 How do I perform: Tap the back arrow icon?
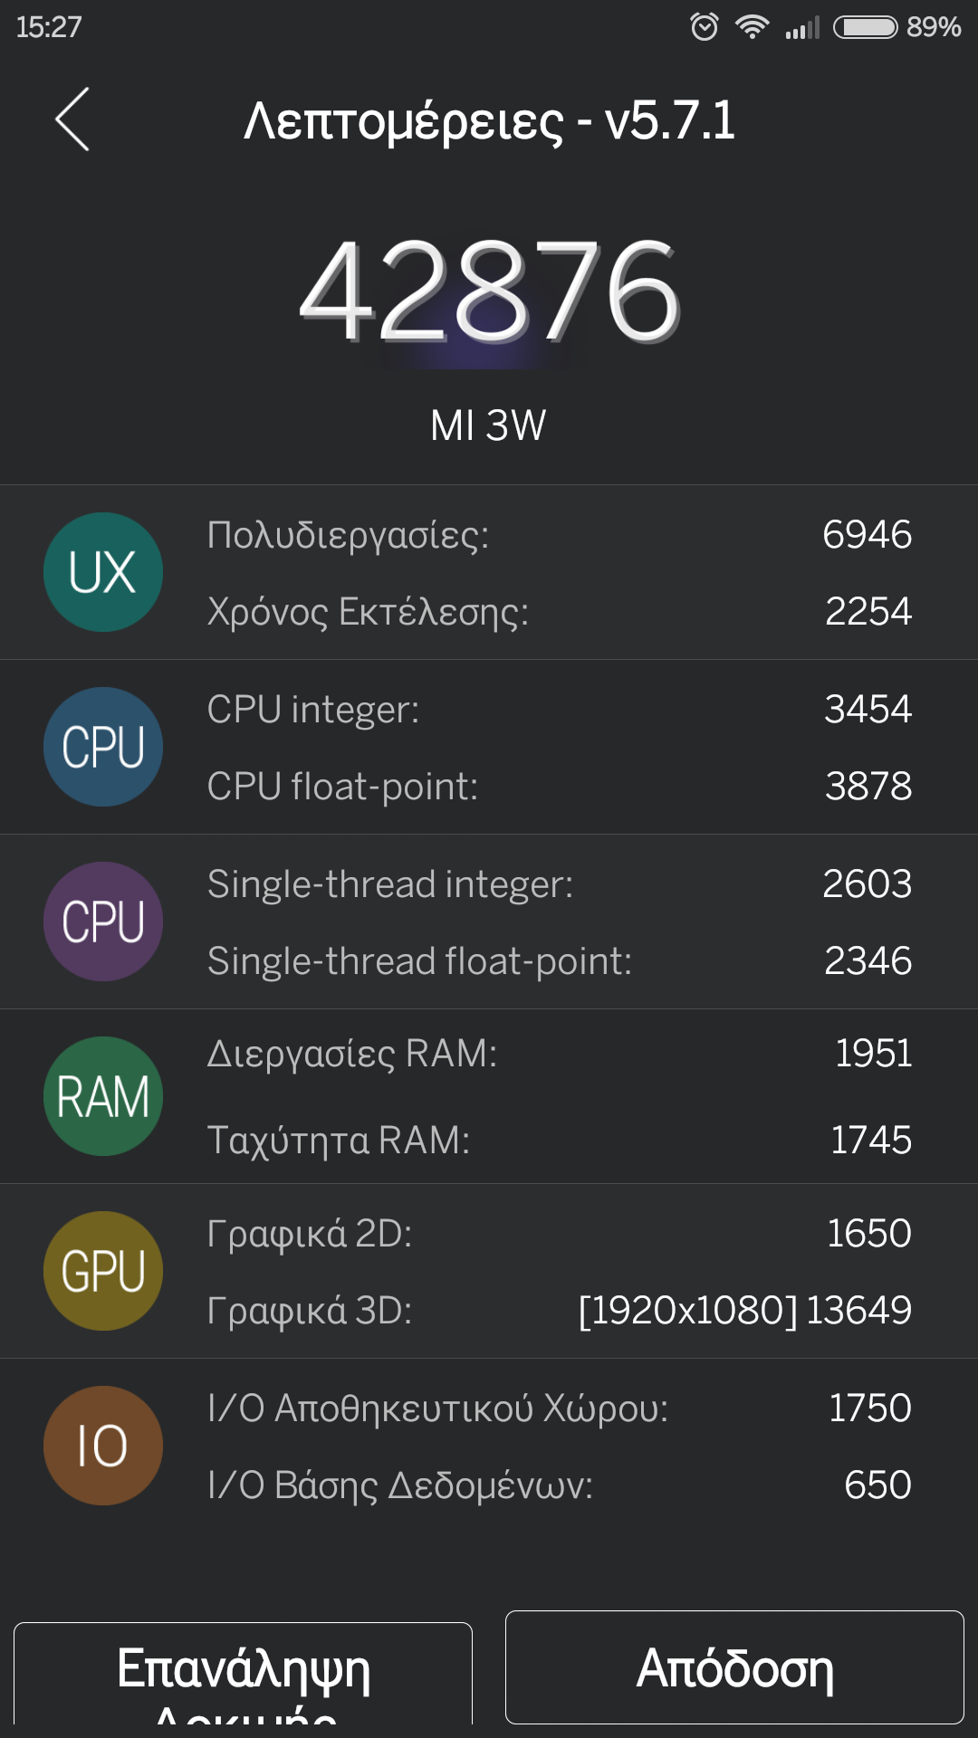point(72,119)
